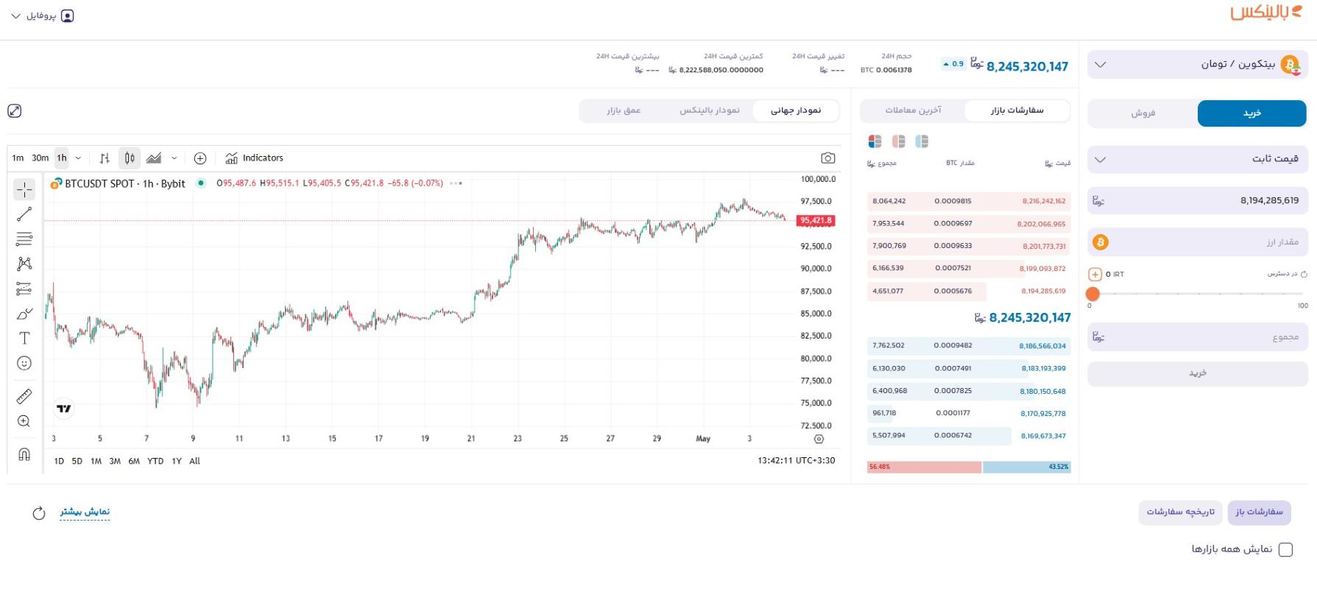Open the Indicators menu

click(x=255, y=158)
